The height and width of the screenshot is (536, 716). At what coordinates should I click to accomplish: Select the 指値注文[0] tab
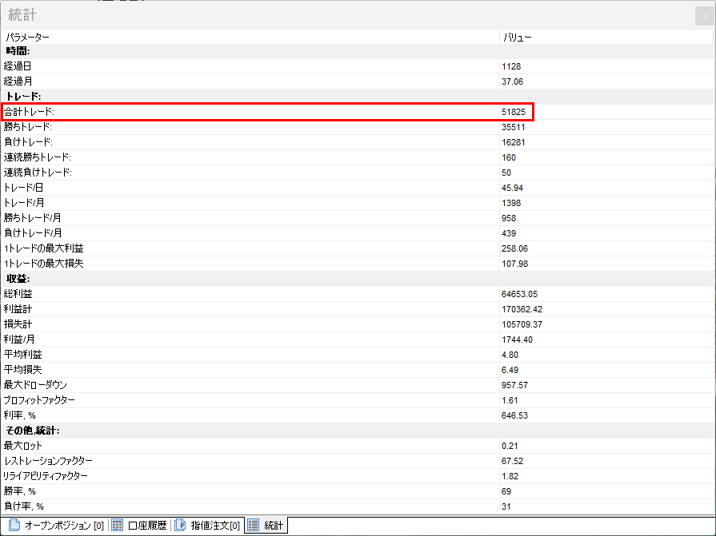tap(214, 526)
